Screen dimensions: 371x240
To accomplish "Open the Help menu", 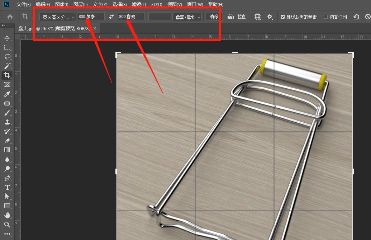I will (216, 4).
